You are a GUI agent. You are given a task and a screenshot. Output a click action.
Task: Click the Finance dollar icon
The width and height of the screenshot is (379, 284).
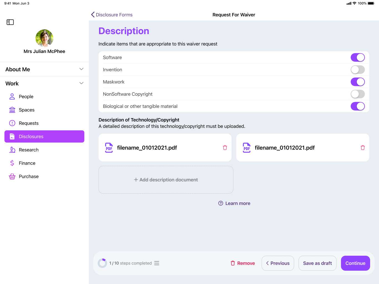point(12,163)
